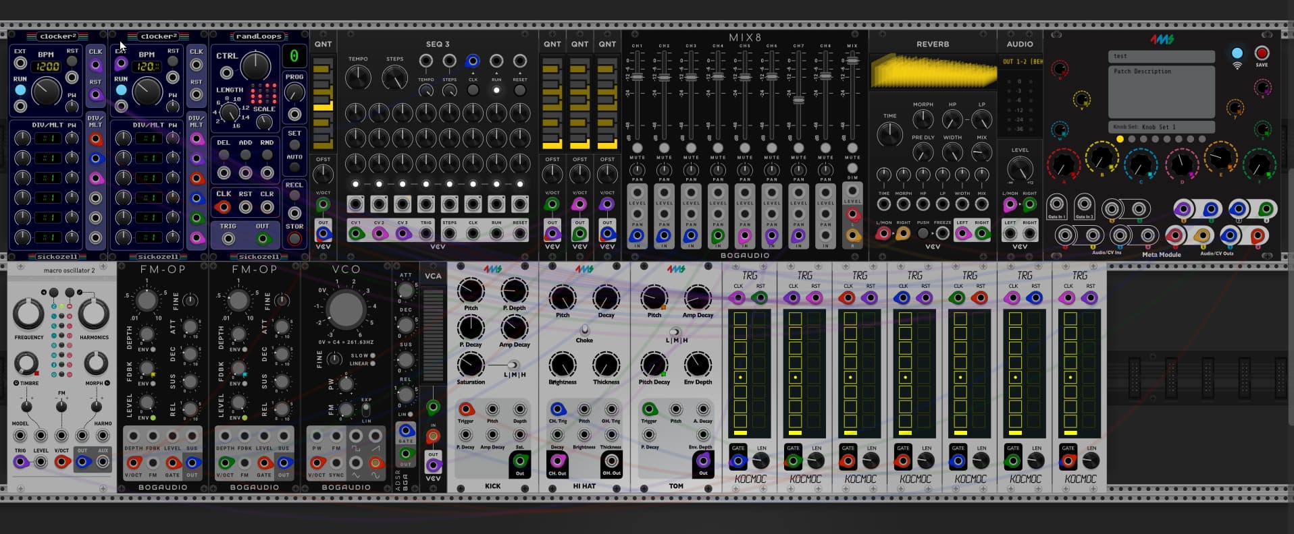Click the SEQ 3 RESET button
1294x534 pixels.
pos(520,90)
